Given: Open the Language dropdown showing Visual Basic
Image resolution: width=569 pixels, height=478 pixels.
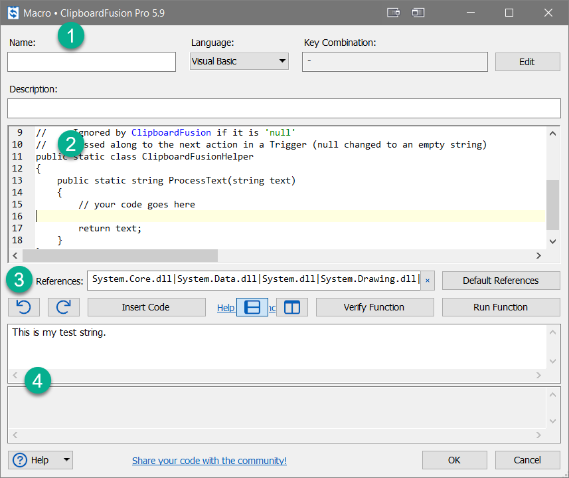Looking at the screenshot, I should 239,61.
